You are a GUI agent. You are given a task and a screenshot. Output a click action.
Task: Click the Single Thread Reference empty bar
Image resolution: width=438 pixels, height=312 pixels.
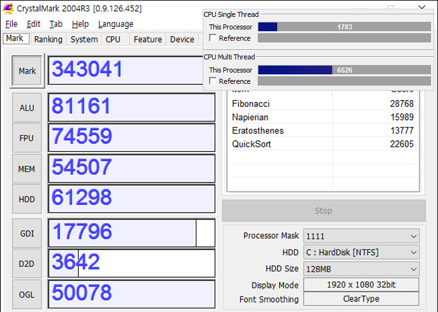point(344,38)
